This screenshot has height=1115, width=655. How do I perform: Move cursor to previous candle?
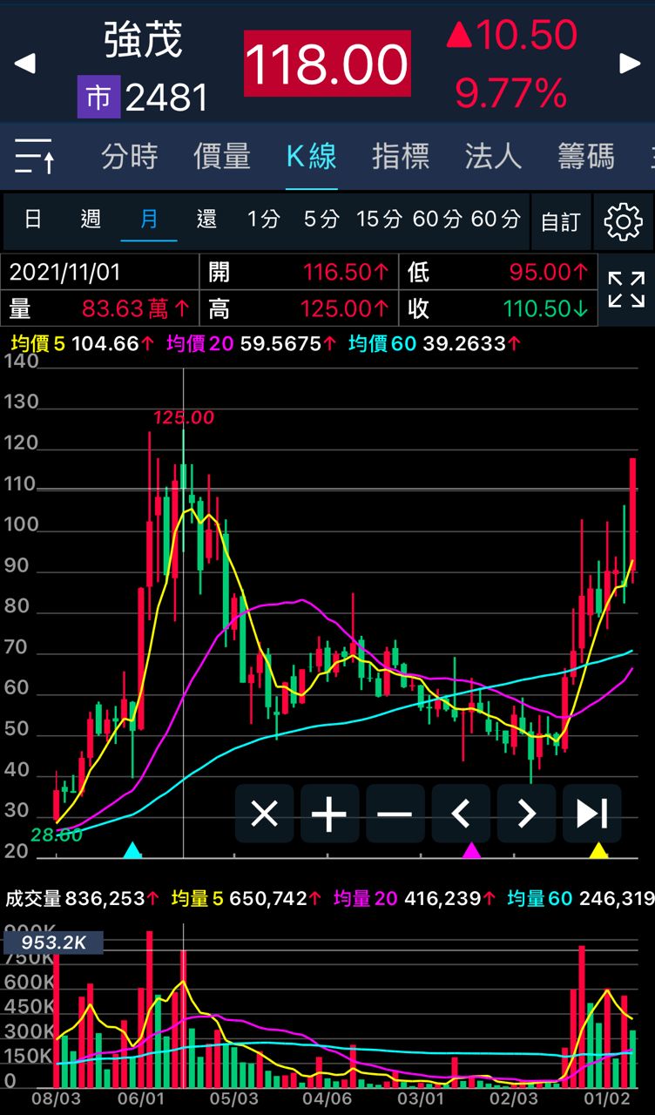[x=461, y=814]
